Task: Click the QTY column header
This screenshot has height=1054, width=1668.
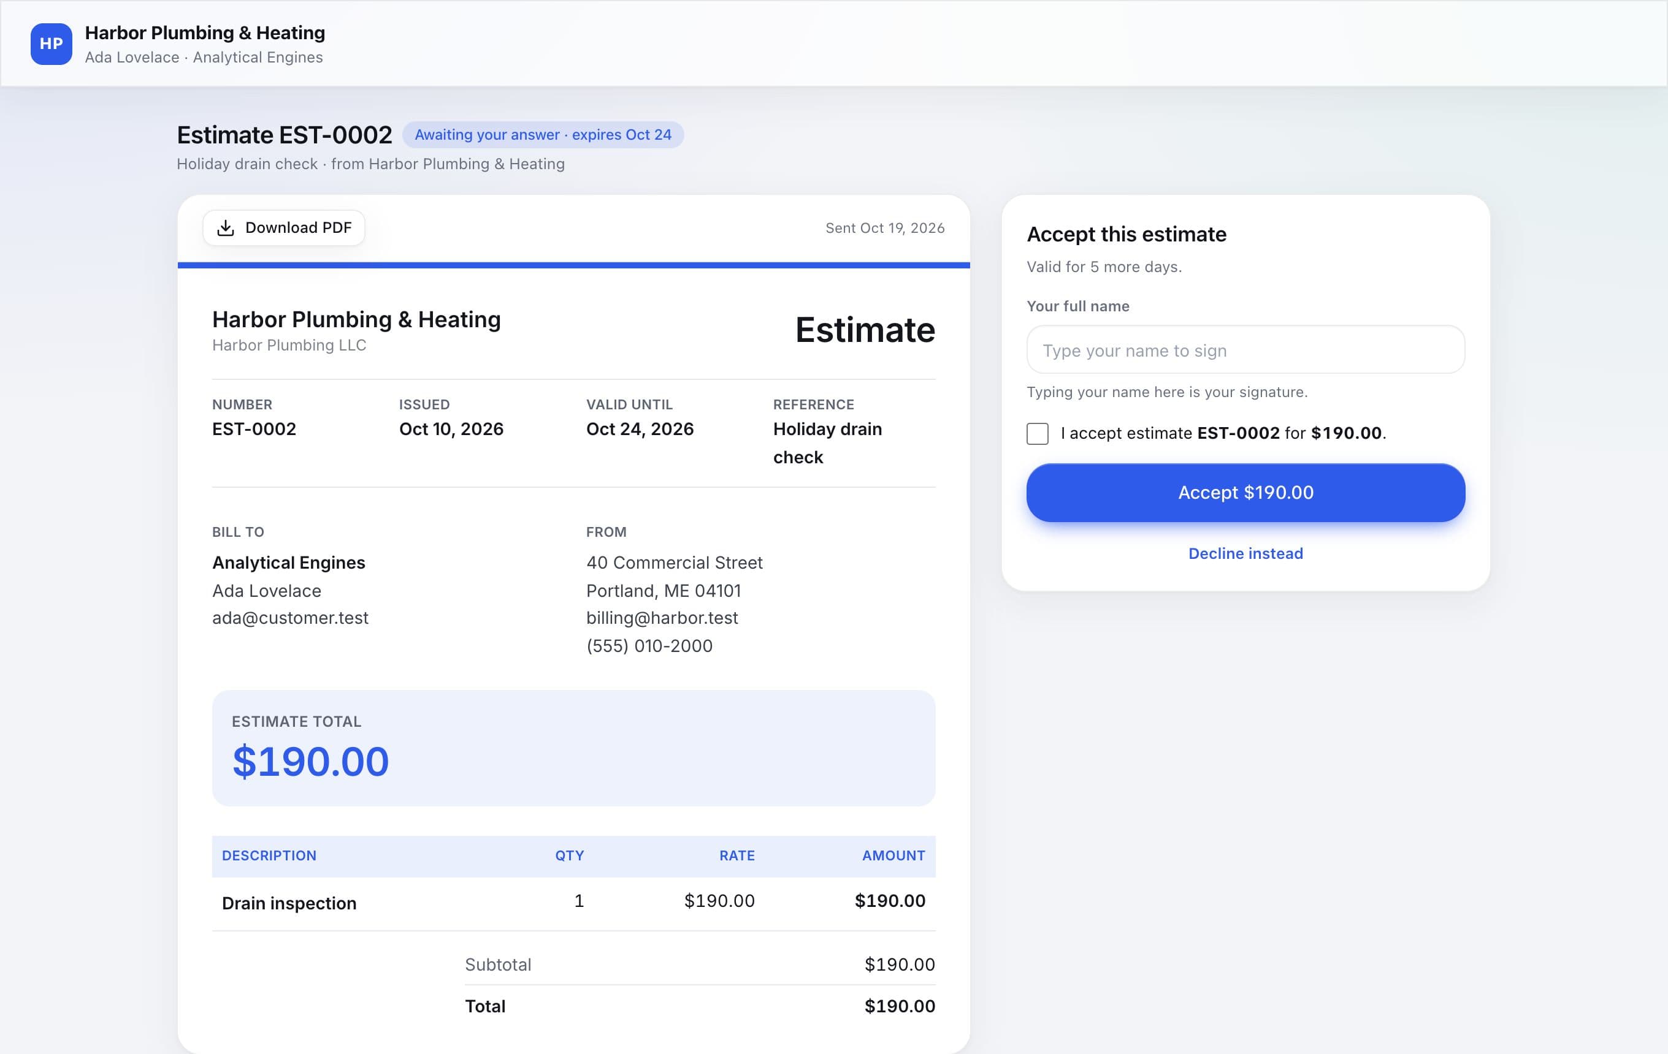Action: [x=570, y=856]
